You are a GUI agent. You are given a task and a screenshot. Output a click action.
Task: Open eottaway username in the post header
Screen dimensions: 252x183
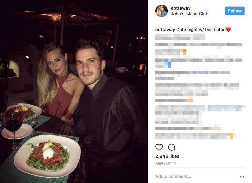tap(181, 8)
